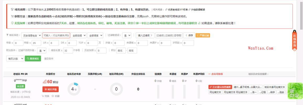Viewport: 303px width, 105px height.
Task: Sort by 链接数 column header
Action: pyautogui.click(x=158, y=74)
